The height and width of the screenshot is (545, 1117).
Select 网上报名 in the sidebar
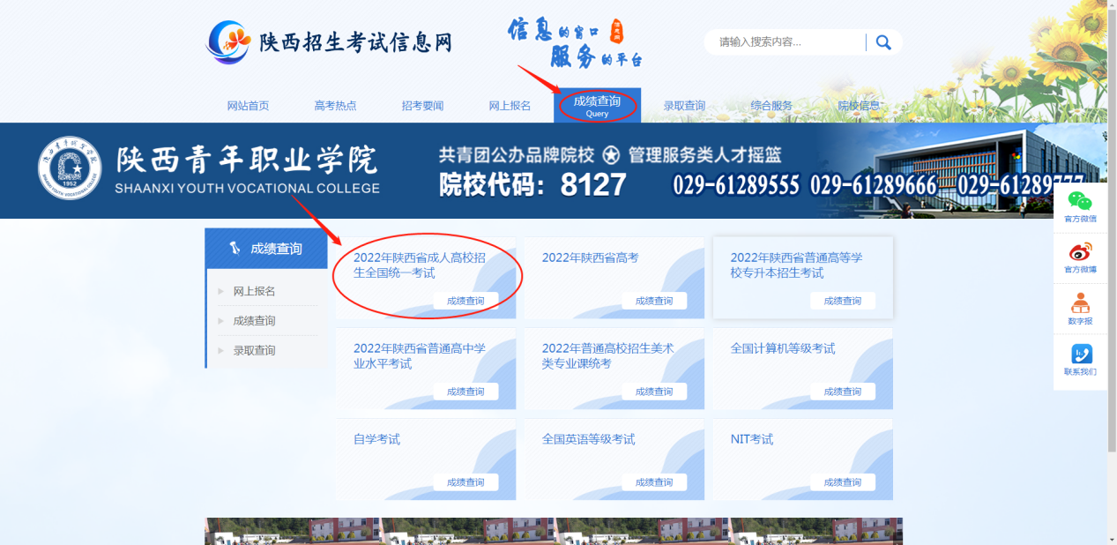254,291
